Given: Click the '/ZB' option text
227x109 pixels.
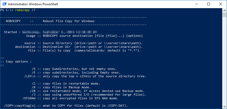Looking at the screenshot, I should click(x=33, y=91).
